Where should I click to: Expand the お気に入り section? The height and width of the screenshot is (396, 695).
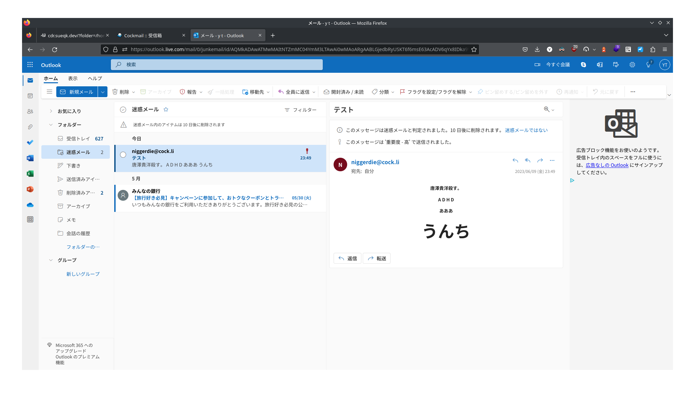point(51,111)
